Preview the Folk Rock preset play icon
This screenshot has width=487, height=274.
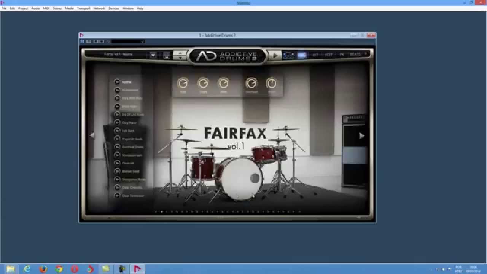coord(117,131)
